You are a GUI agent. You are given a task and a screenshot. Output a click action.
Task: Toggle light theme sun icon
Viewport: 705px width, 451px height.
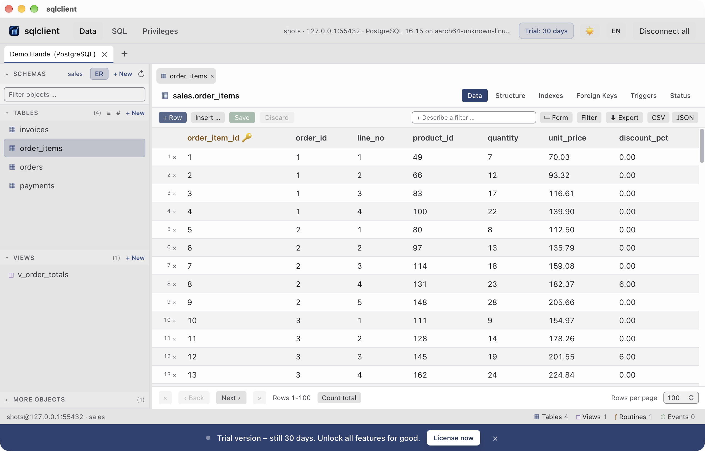[x=589, y=31]
